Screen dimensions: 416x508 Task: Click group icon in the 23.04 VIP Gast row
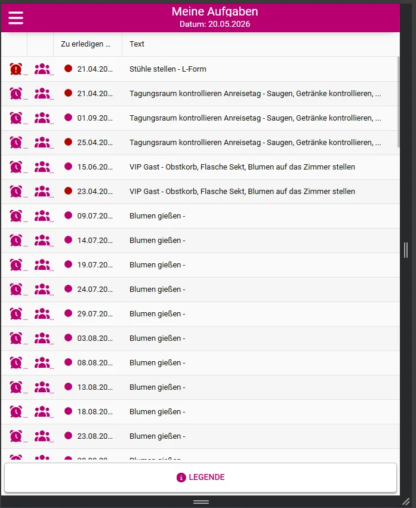click(42, 192)
